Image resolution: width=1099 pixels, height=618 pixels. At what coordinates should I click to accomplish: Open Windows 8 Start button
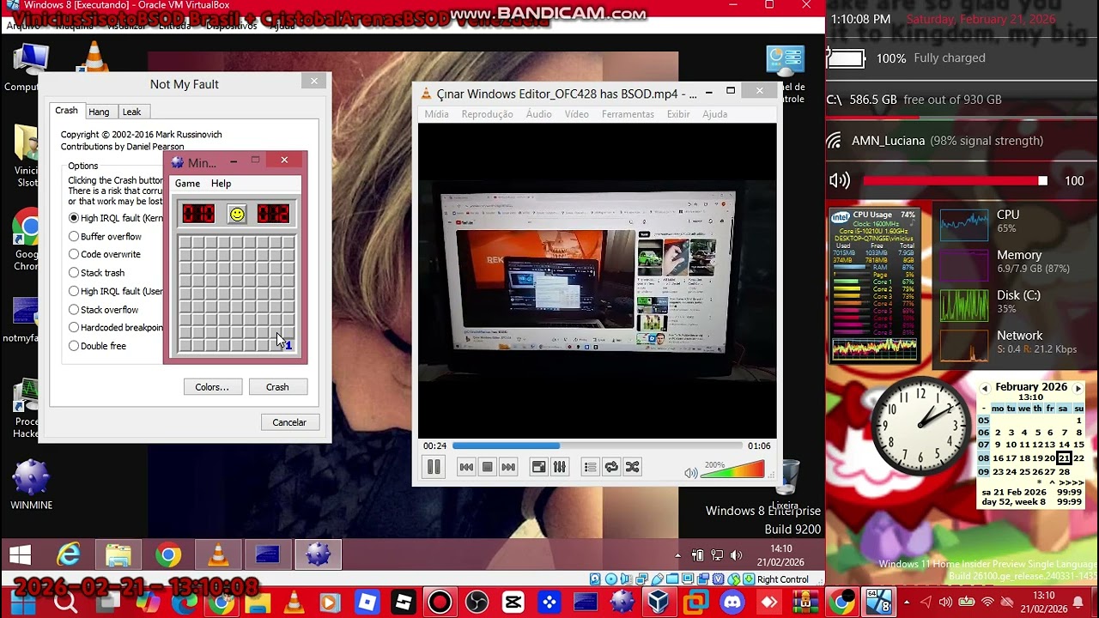click(20, 555)
